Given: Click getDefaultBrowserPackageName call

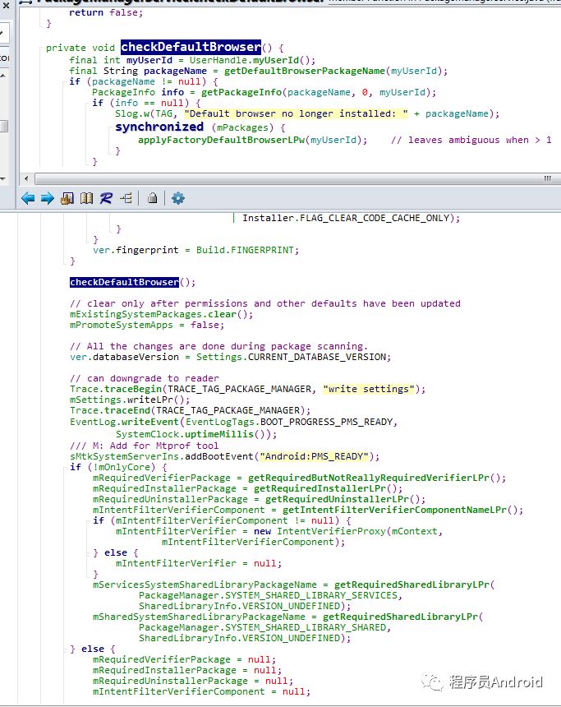Looking at the screenshot, I should [305, 71].
